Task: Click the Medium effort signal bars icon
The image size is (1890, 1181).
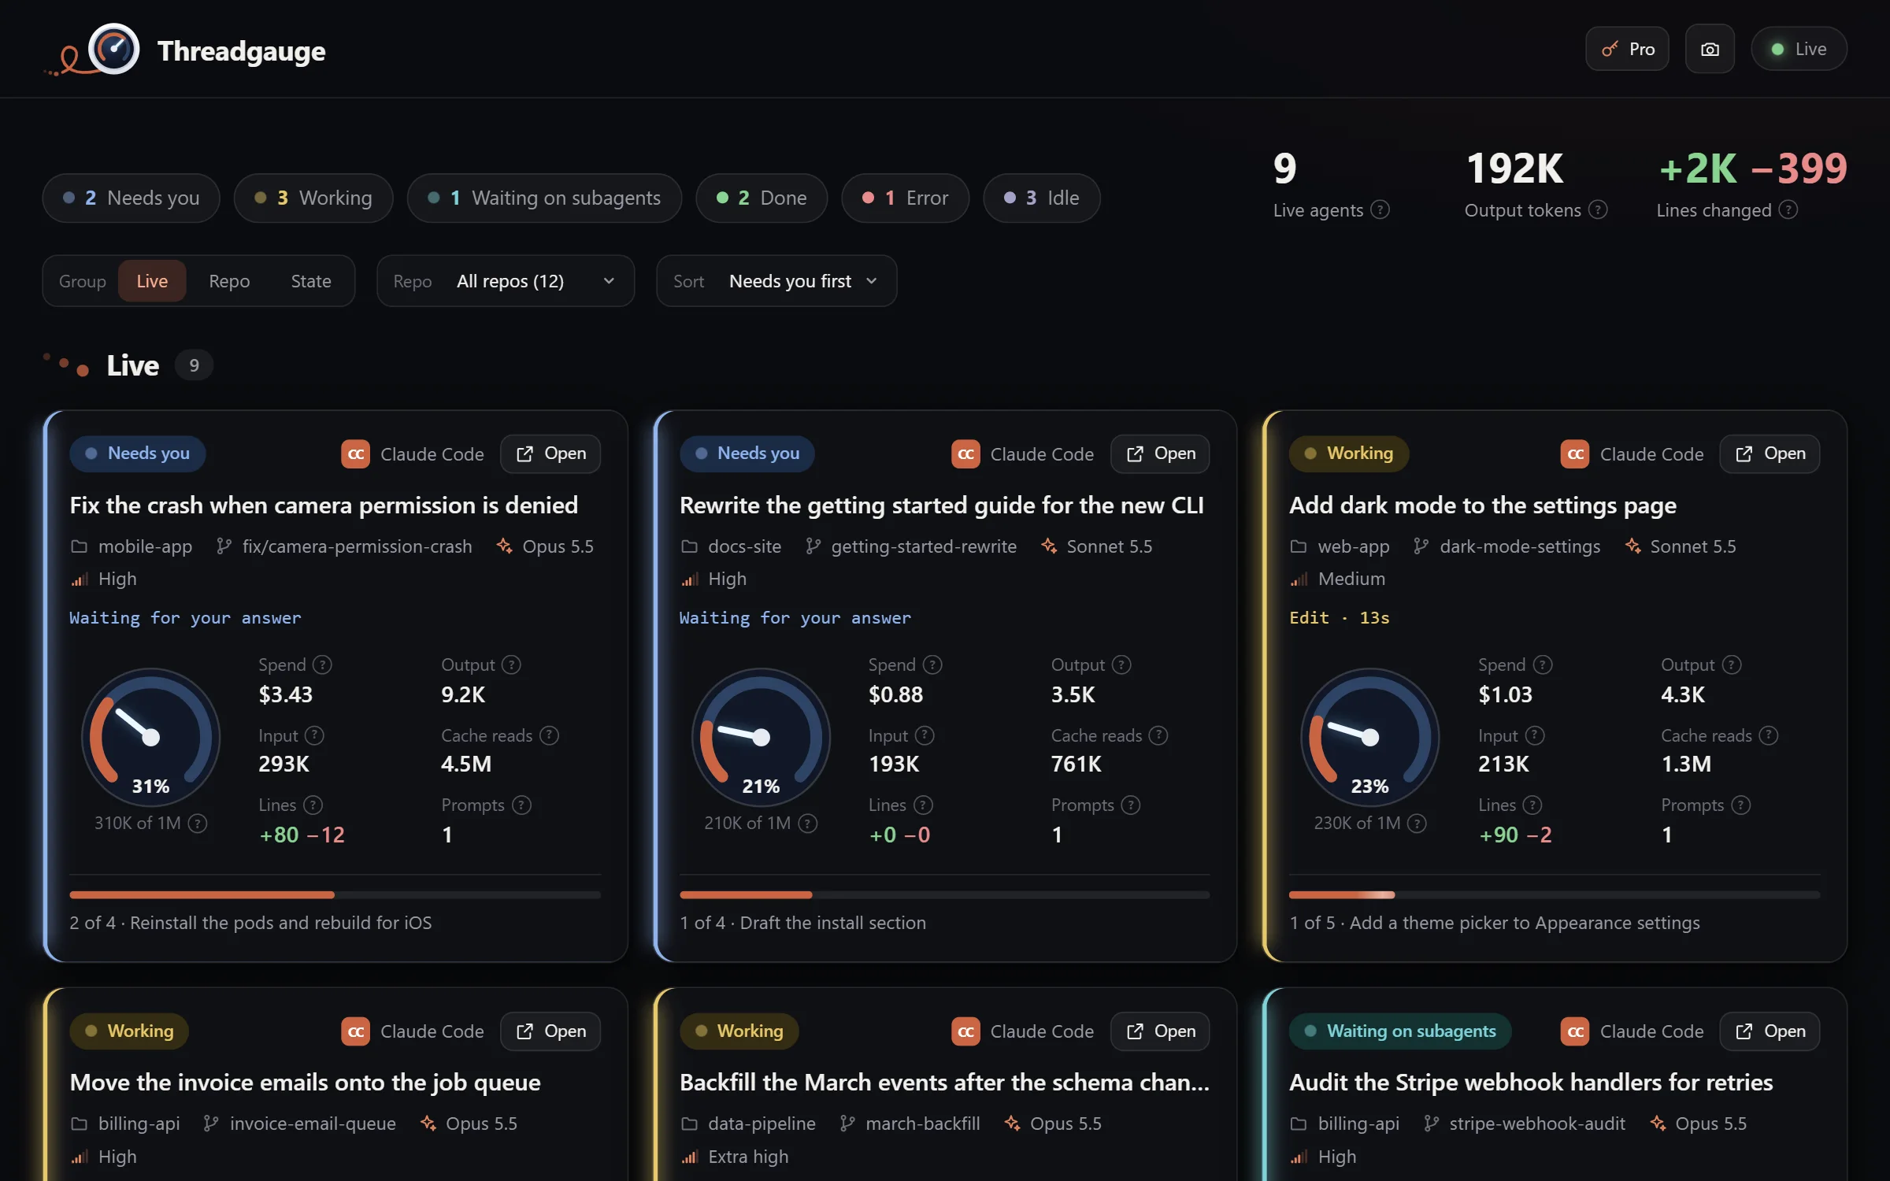Action: tap(1299, 579)
